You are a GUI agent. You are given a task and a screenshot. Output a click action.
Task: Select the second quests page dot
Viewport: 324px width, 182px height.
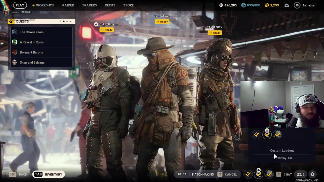[x=67, y=21]
